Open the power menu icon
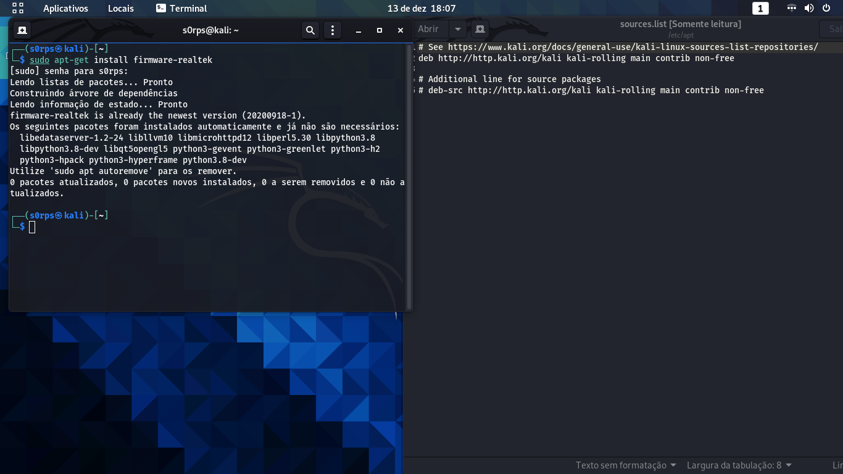The height and width of the screenshot is (474, 843). pyautogui.click(x=826, y=9)
